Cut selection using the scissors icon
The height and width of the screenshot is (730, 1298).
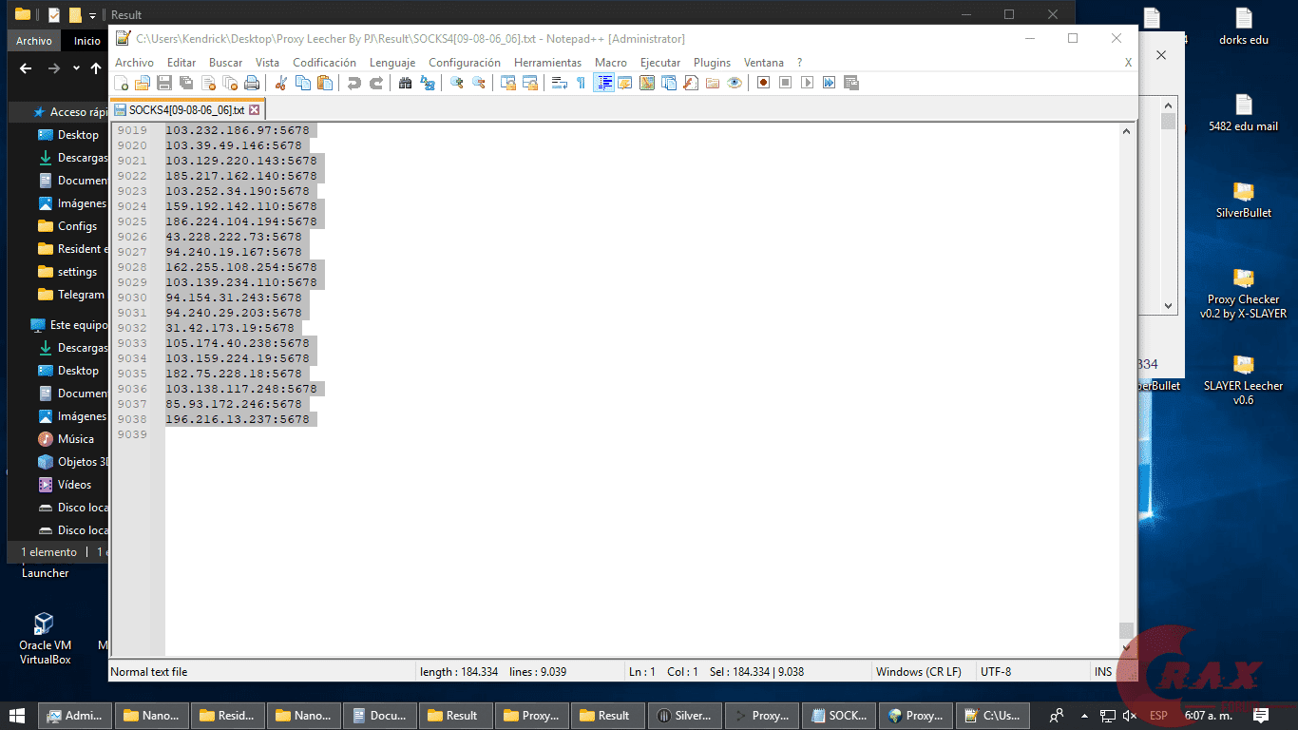[280, 83]
